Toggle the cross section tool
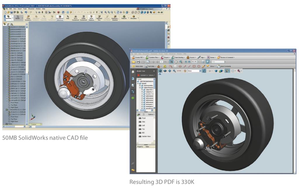 pos(239,71)
